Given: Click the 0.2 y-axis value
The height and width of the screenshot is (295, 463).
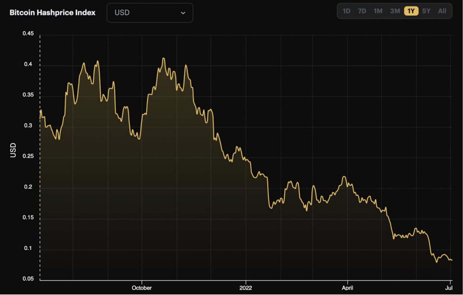Looking at the screenshot, I should 28,187.
